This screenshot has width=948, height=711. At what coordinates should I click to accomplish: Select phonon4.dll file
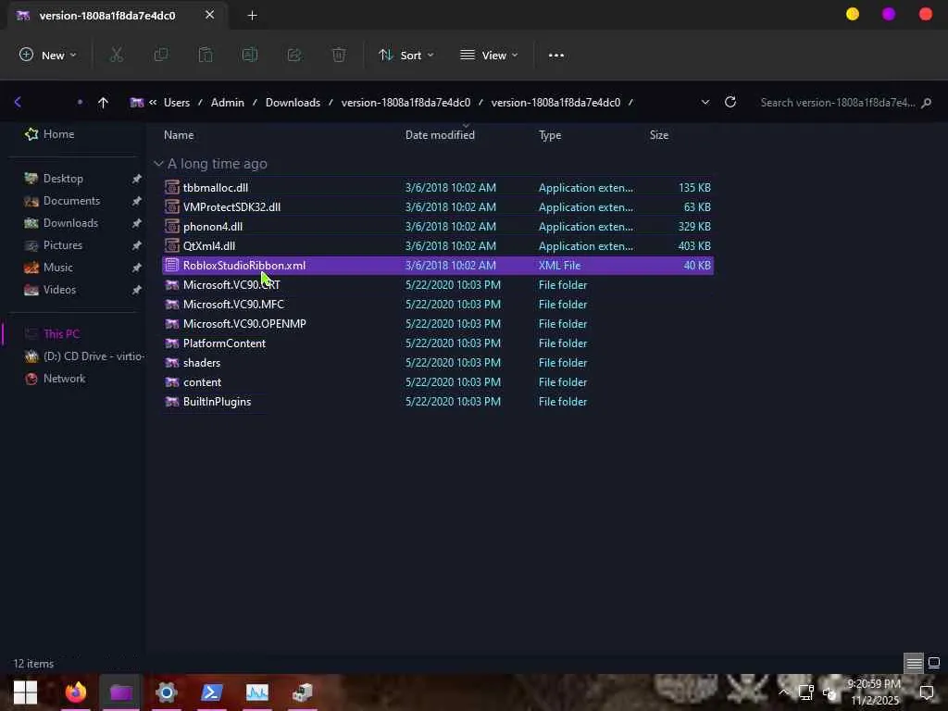pyautogui.click(x=438, y=226)
